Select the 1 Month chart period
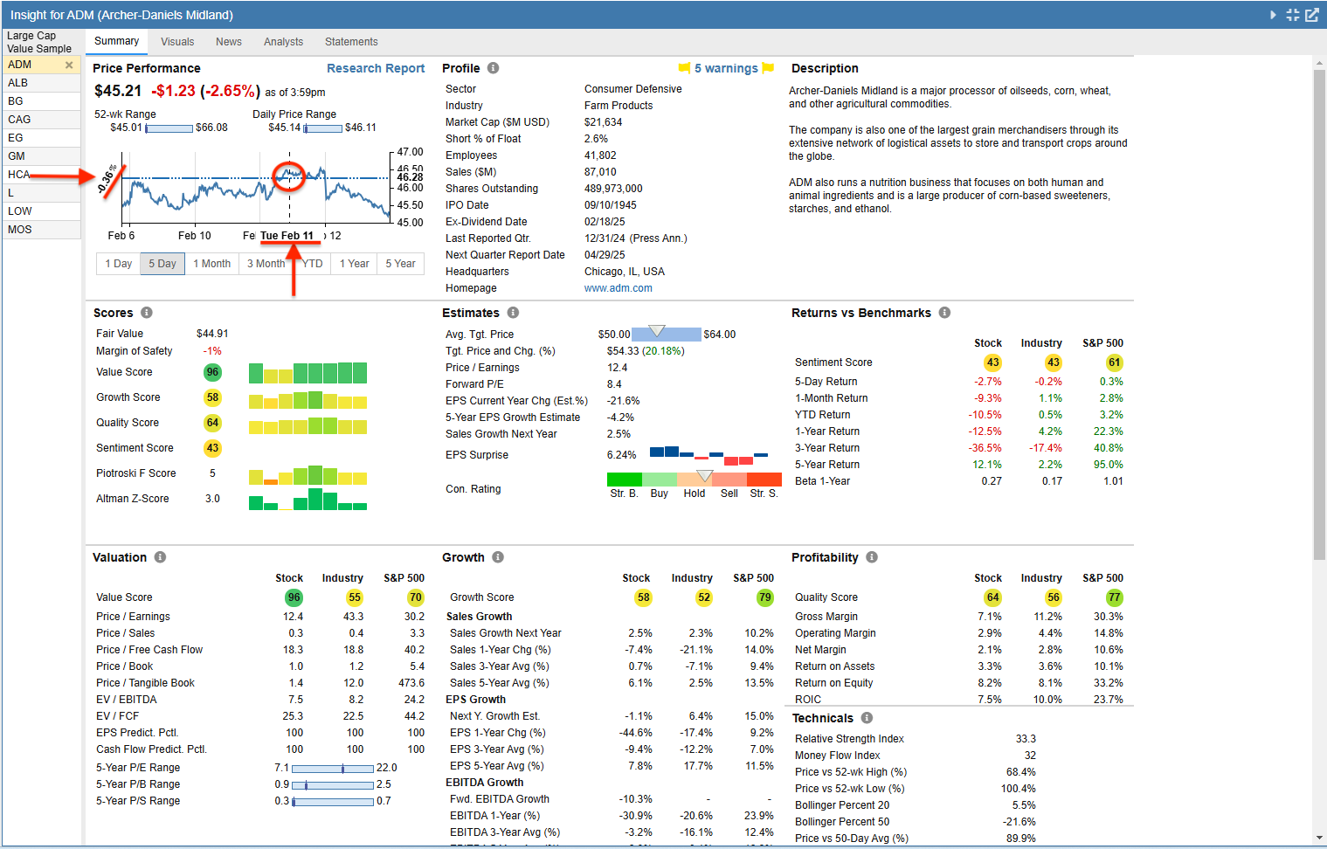Screen dimensions: 1327x849 tap(212, 264)
